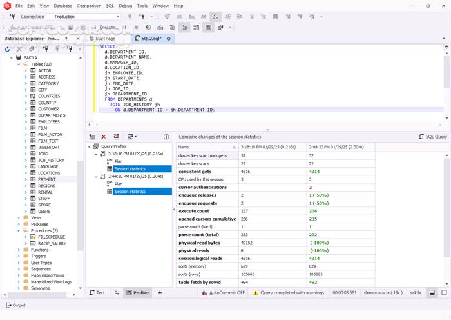Close the Database Explorer panel

coord(78,39)
